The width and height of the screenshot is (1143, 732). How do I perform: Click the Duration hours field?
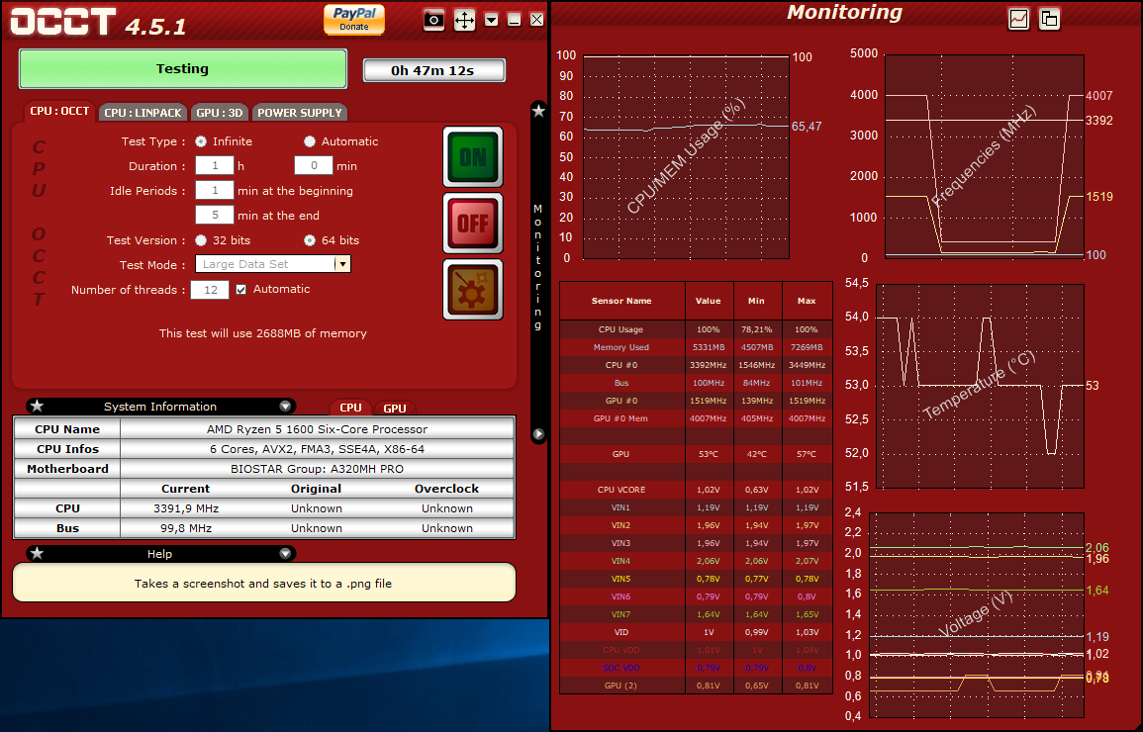point(215,166)
